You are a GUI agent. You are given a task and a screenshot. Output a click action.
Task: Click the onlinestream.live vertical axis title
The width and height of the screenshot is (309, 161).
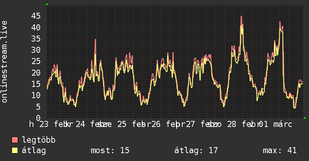coord(4,62)
